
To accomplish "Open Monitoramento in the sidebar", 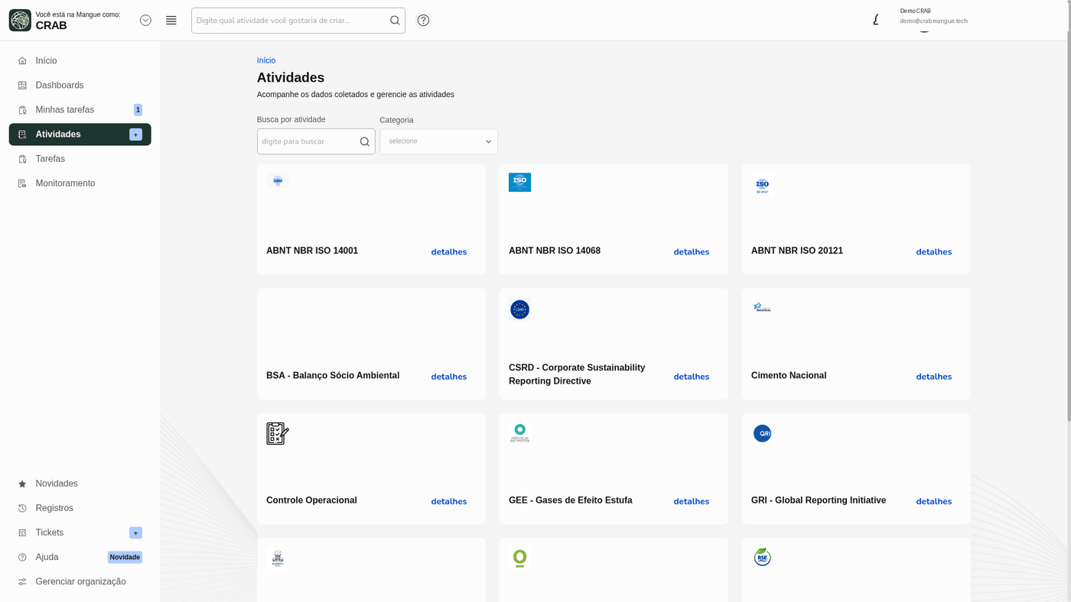I will click(80, 183).
